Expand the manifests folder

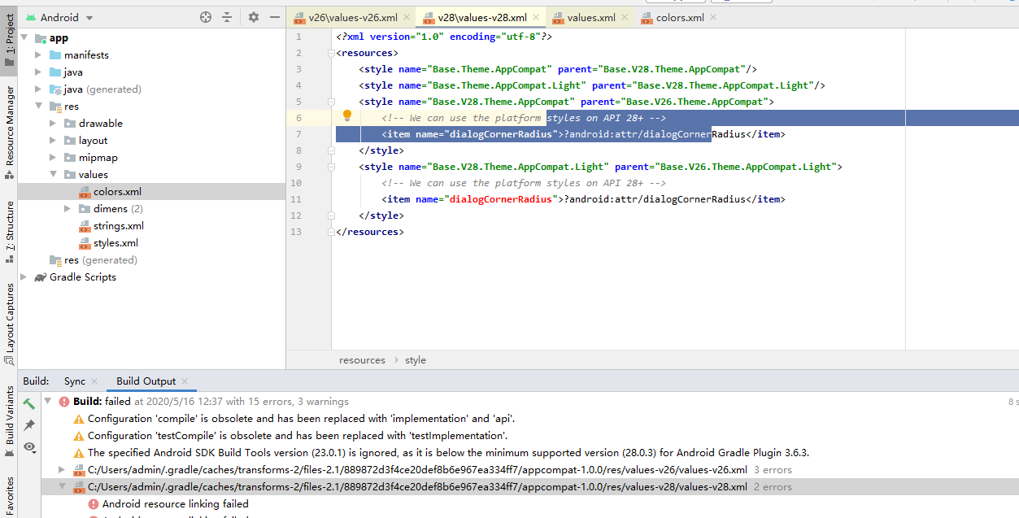[x=38, y=55]
